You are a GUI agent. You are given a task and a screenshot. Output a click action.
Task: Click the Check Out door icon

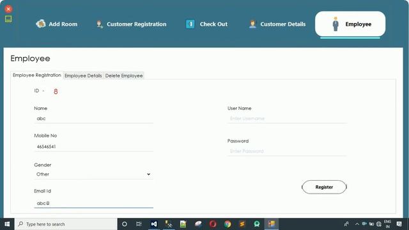[x=190, y=24]
